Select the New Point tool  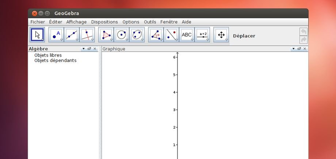coord(56,35)
